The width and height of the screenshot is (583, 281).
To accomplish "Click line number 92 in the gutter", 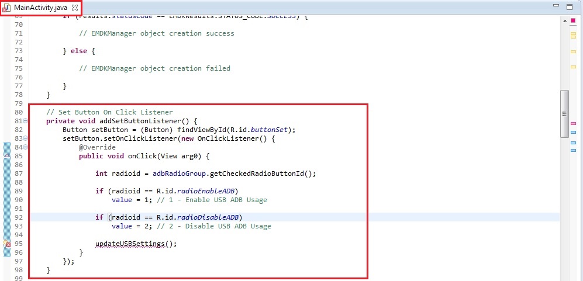I will coord(17,217).
